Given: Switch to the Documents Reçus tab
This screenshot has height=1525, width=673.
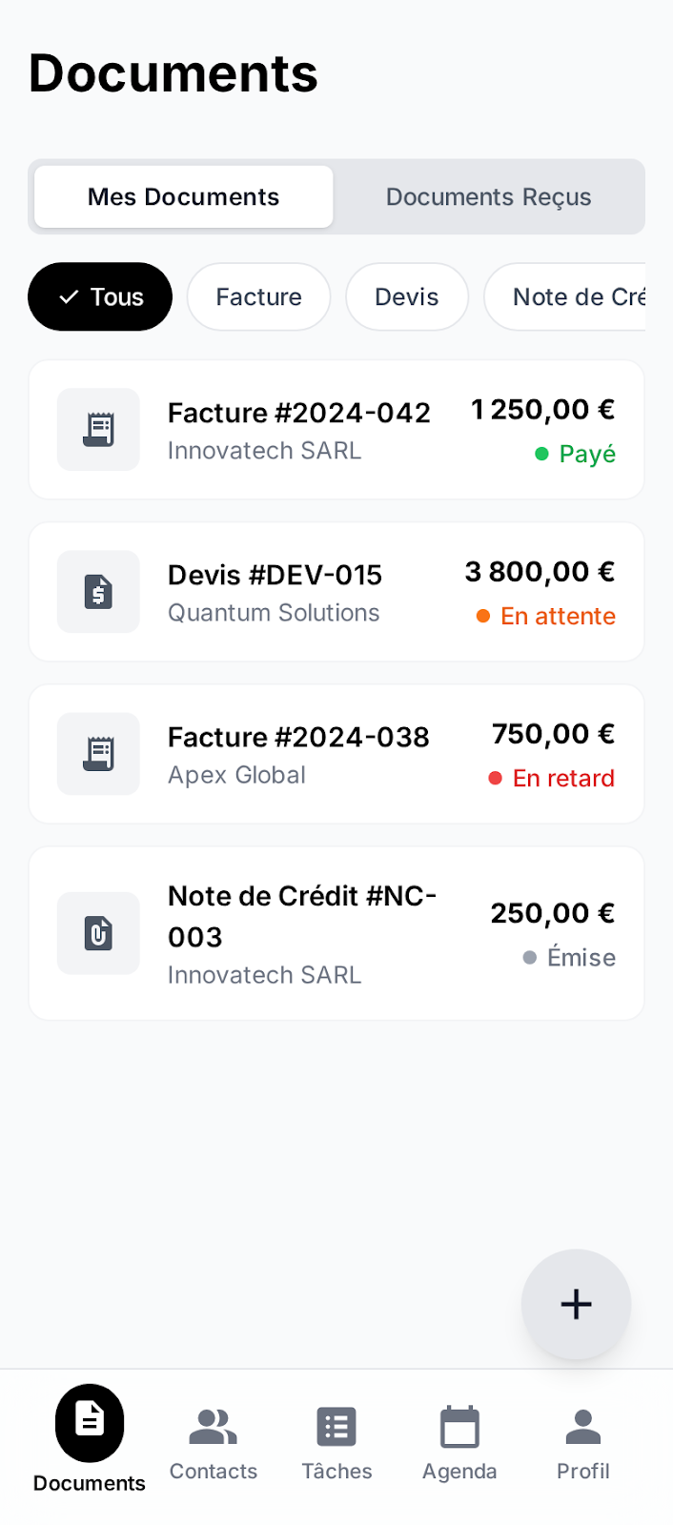Looking at the screenshot, I should (488, 196).
